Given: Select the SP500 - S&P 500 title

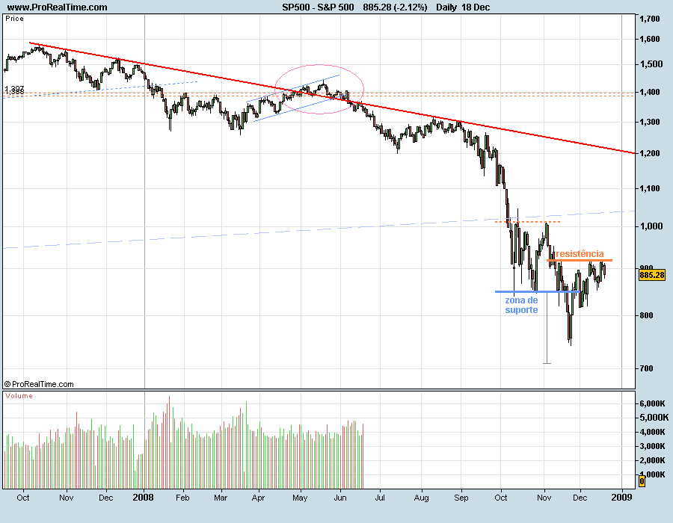Looking at the screenshot, I should (x=318, y=7).
